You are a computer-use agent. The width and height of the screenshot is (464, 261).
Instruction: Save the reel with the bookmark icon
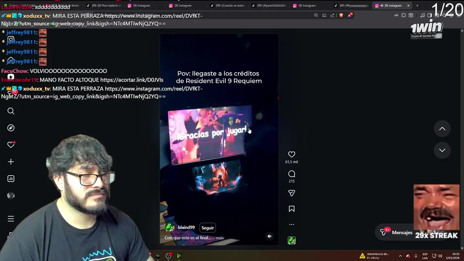click(291, 209)
